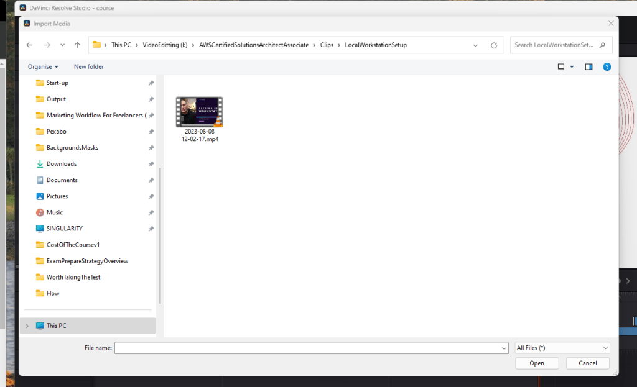Click LocalWorkstationSetup in the breadcrumb
This screenshot has height=387, width=637.
tap(376, 45)
